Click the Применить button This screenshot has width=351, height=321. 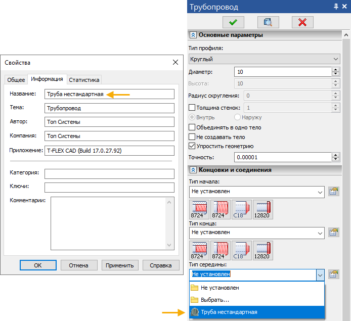(x=120, y=265)
